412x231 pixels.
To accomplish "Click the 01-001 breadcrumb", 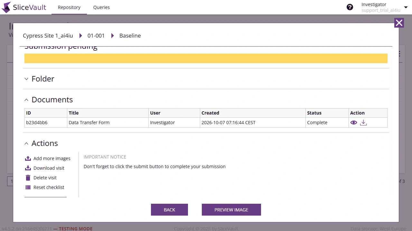I will click(x=96, y=36).
